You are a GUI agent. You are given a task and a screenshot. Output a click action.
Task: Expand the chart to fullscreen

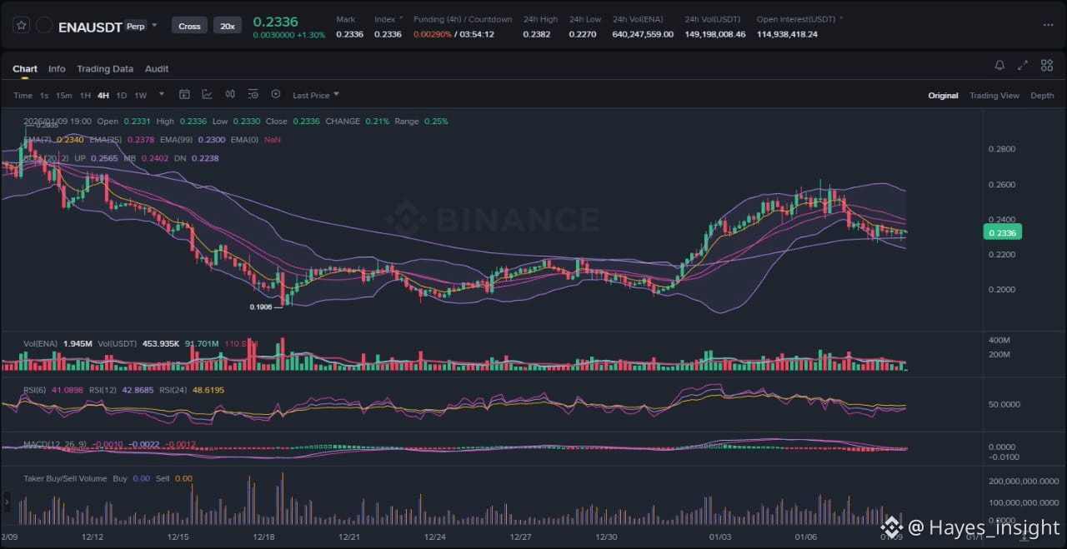point(1023,65)
